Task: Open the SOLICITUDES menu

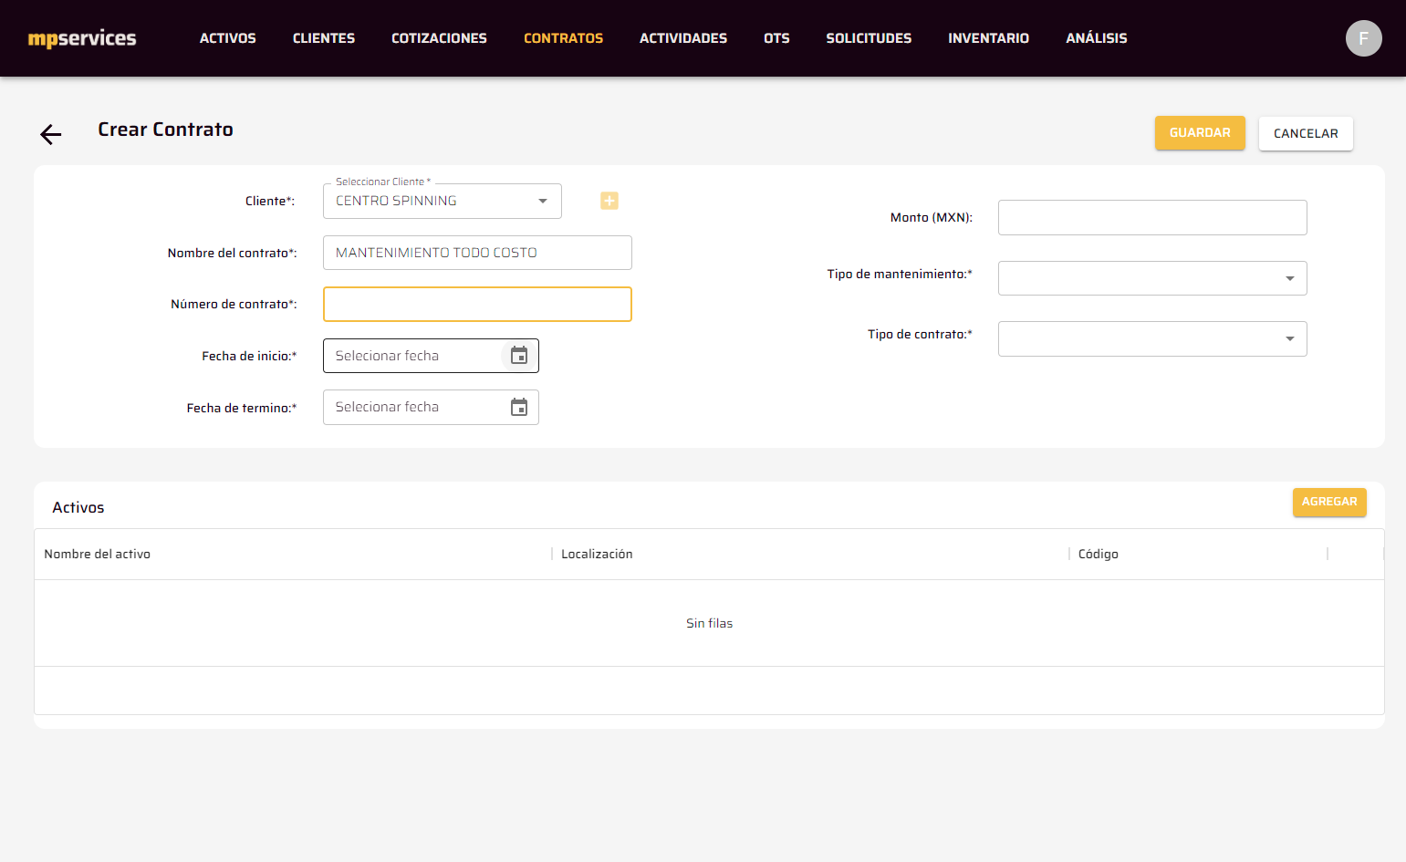Action: pos(869,38)
